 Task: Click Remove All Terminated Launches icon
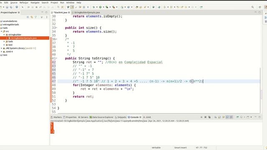click(x=209, y=117)
